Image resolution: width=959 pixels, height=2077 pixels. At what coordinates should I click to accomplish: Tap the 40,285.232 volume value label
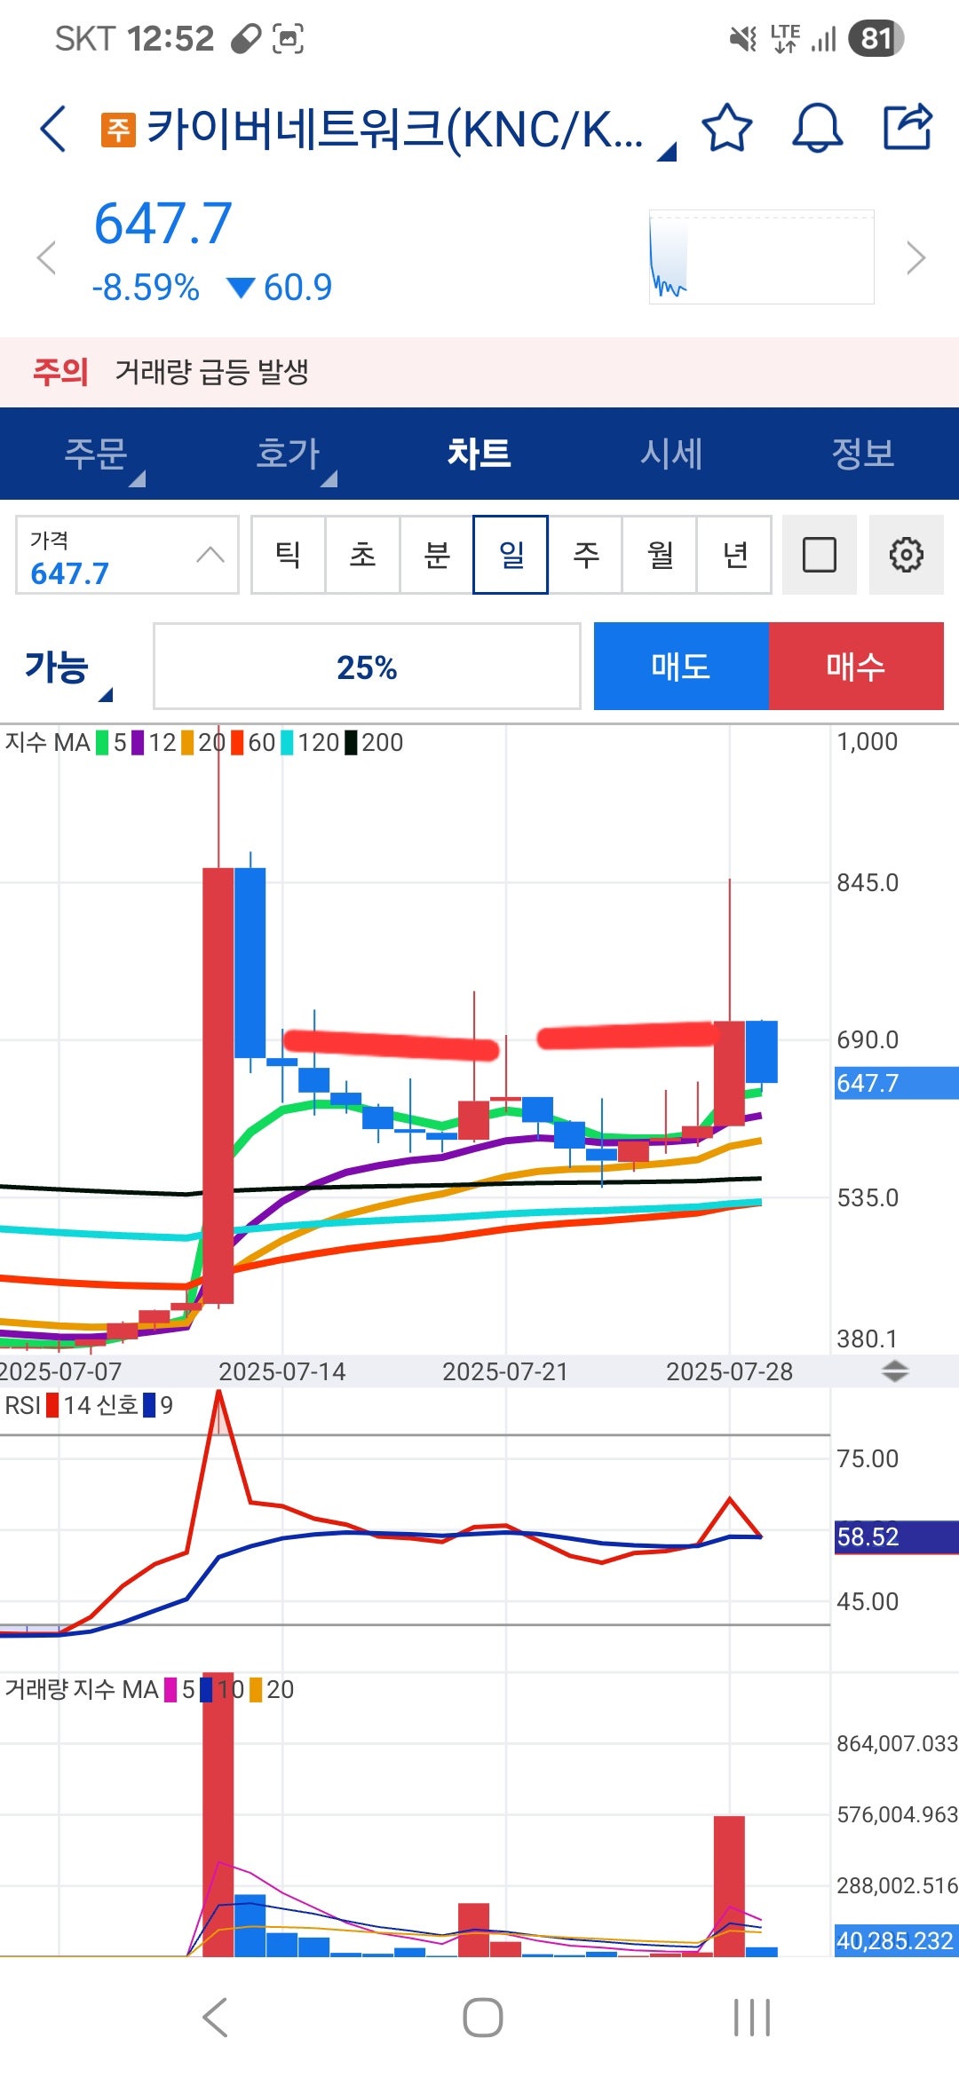[896, 1941]
